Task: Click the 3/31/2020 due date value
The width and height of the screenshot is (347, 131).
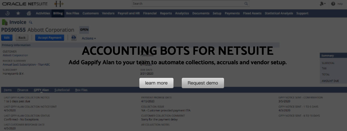Action: [147, 73]
